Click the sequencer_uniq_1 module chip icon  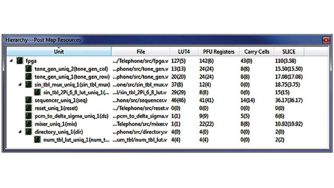tap(29, 100)
